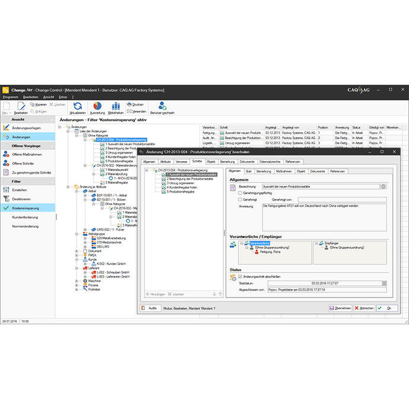Open the Extras menu
Image resolution: width=409 pixels, height=409 pixels.
click(63, 97)
